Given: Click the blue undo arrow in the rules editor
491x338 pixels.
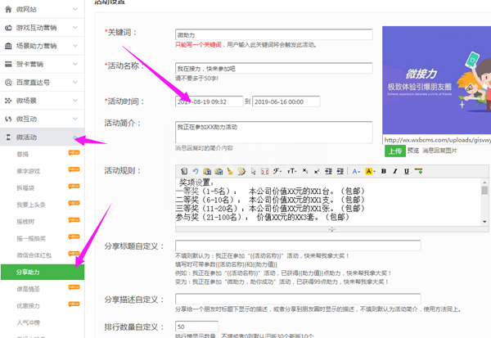Looking at the screenshot, I should pyautogui.click(x=196, y=171).
